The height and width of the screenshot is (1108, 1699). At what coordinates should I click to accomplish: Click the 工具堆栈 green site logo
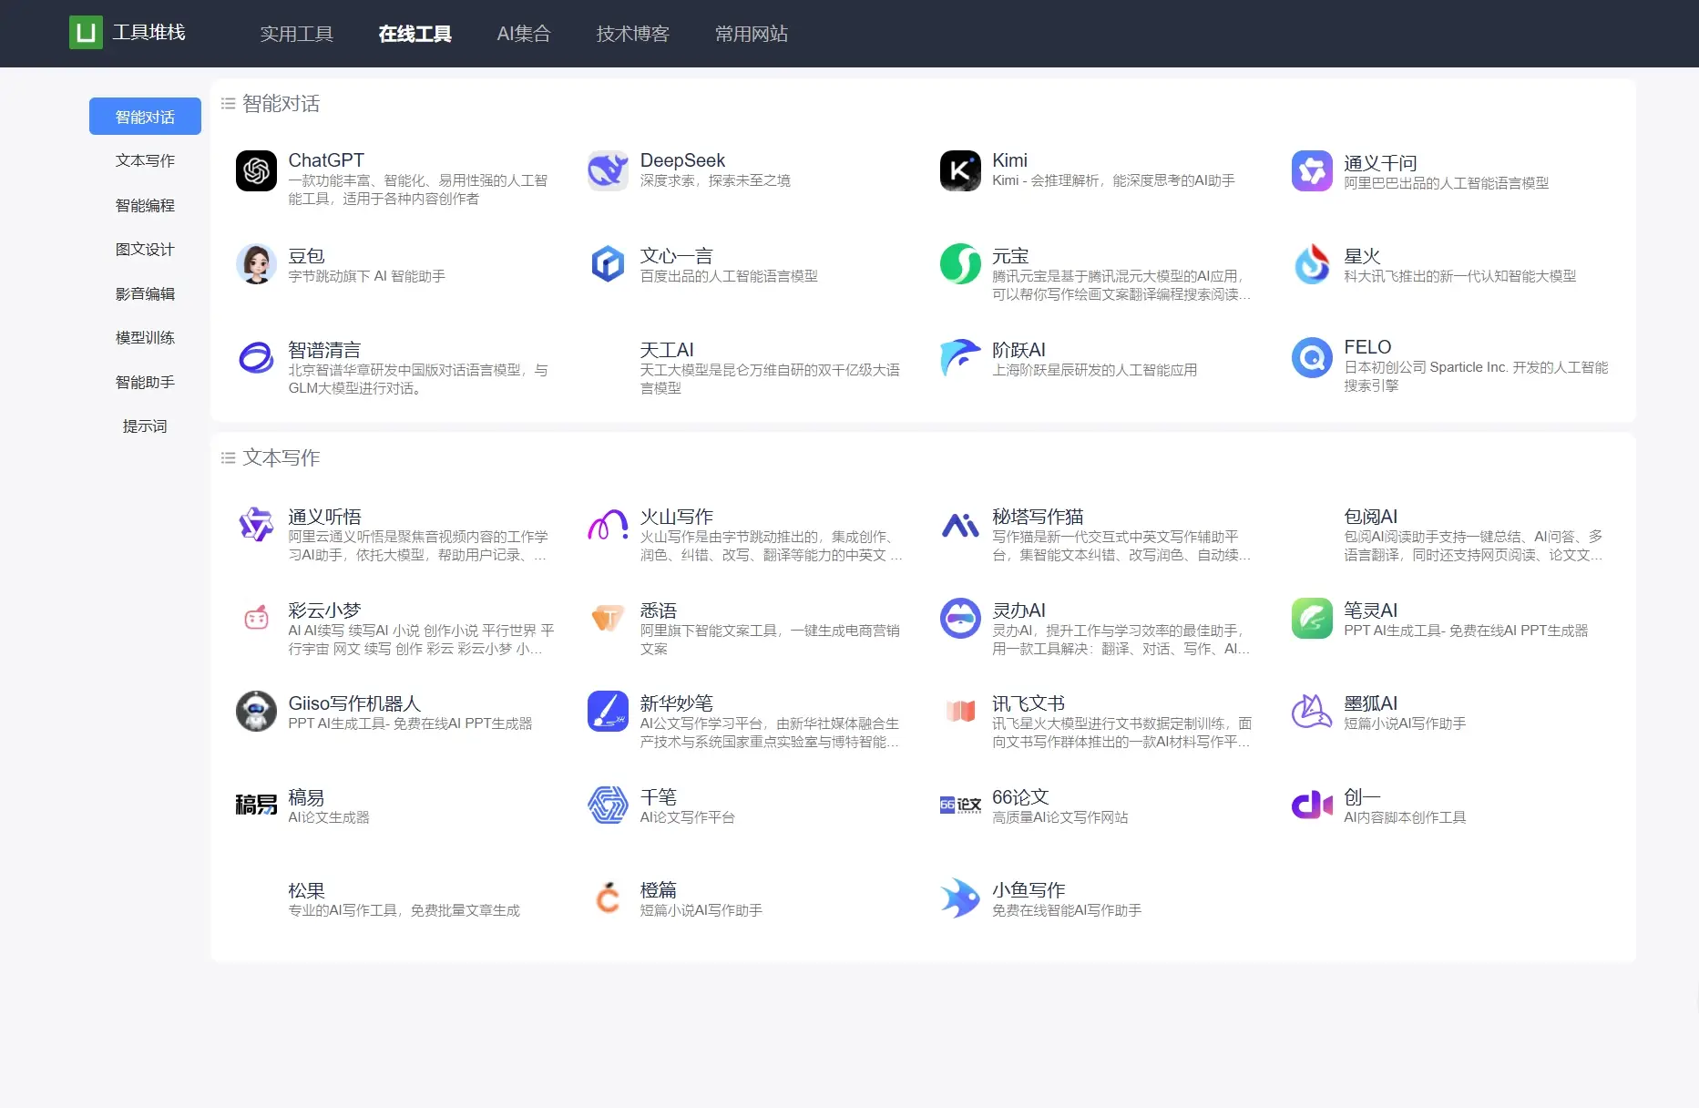(x=86, y=33)
